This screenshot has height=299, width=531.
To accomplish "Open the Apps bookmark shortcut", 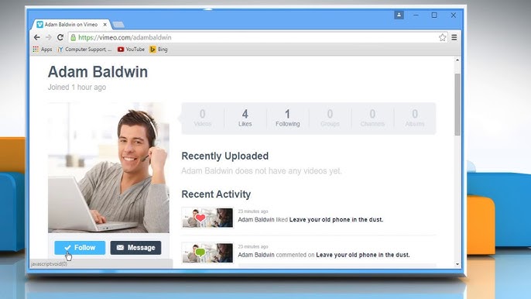I will coord(43,50).
